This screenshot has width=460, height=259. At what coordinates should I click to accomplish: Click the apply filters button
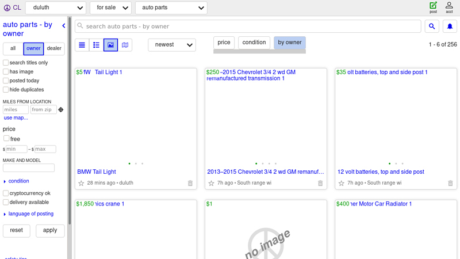click(x=50, y=231)
